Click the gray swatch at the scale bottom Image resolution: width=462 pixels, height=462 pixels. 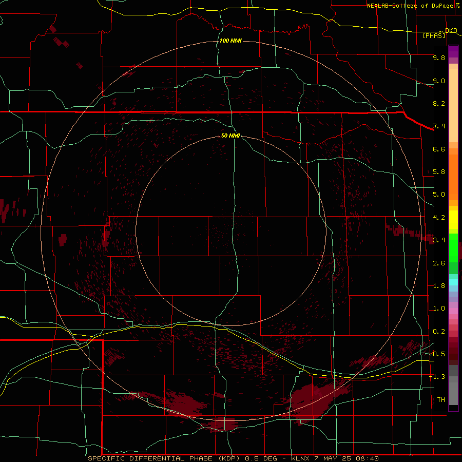tap(453, 394)
